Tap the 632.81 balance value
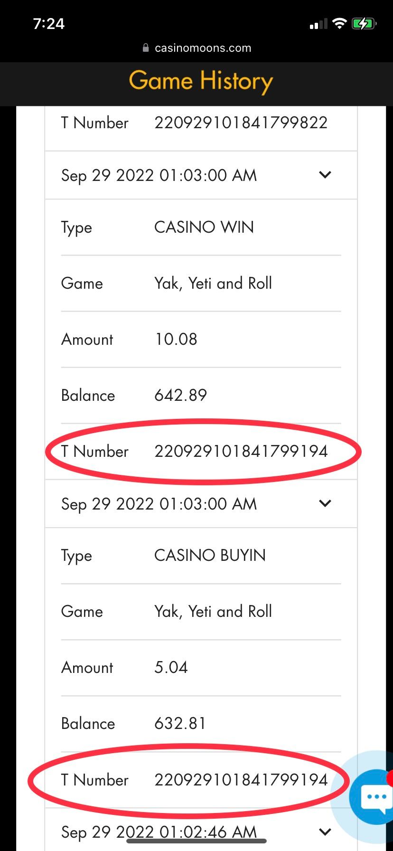This screenshot has height=851, width=393. click(180, 724)
